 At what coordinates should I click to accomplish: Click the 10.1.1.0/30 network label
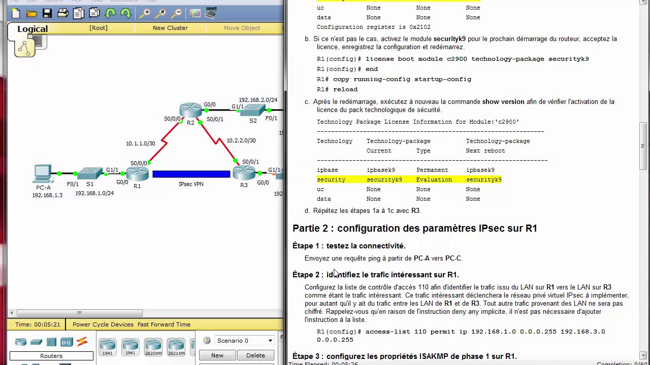tap(141, 143)
